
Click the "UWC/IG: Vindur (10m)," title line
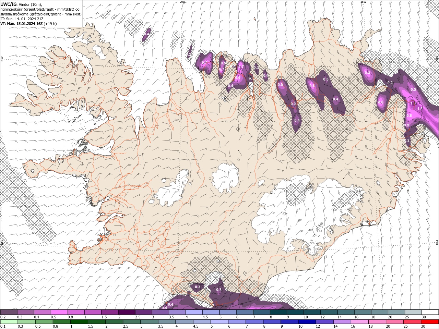tap(21, 4)
